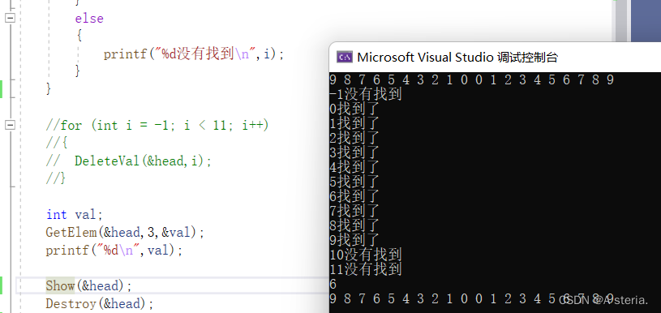
Task: Click the debug console title 'Microsoft Visual Studio 调试控制台'
Action: click(x=457, y=58)
